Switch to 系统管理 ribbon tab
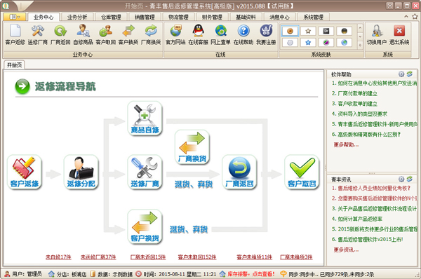The image size is (421, 279). pyautogui.click(x=314, y=17)
